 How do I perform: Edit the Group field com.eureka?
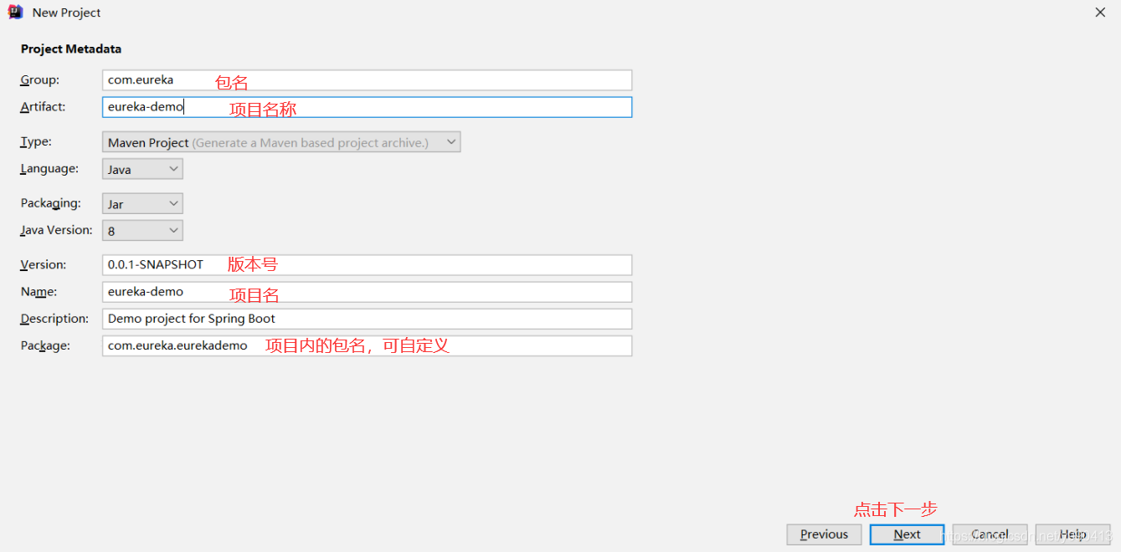367,80
